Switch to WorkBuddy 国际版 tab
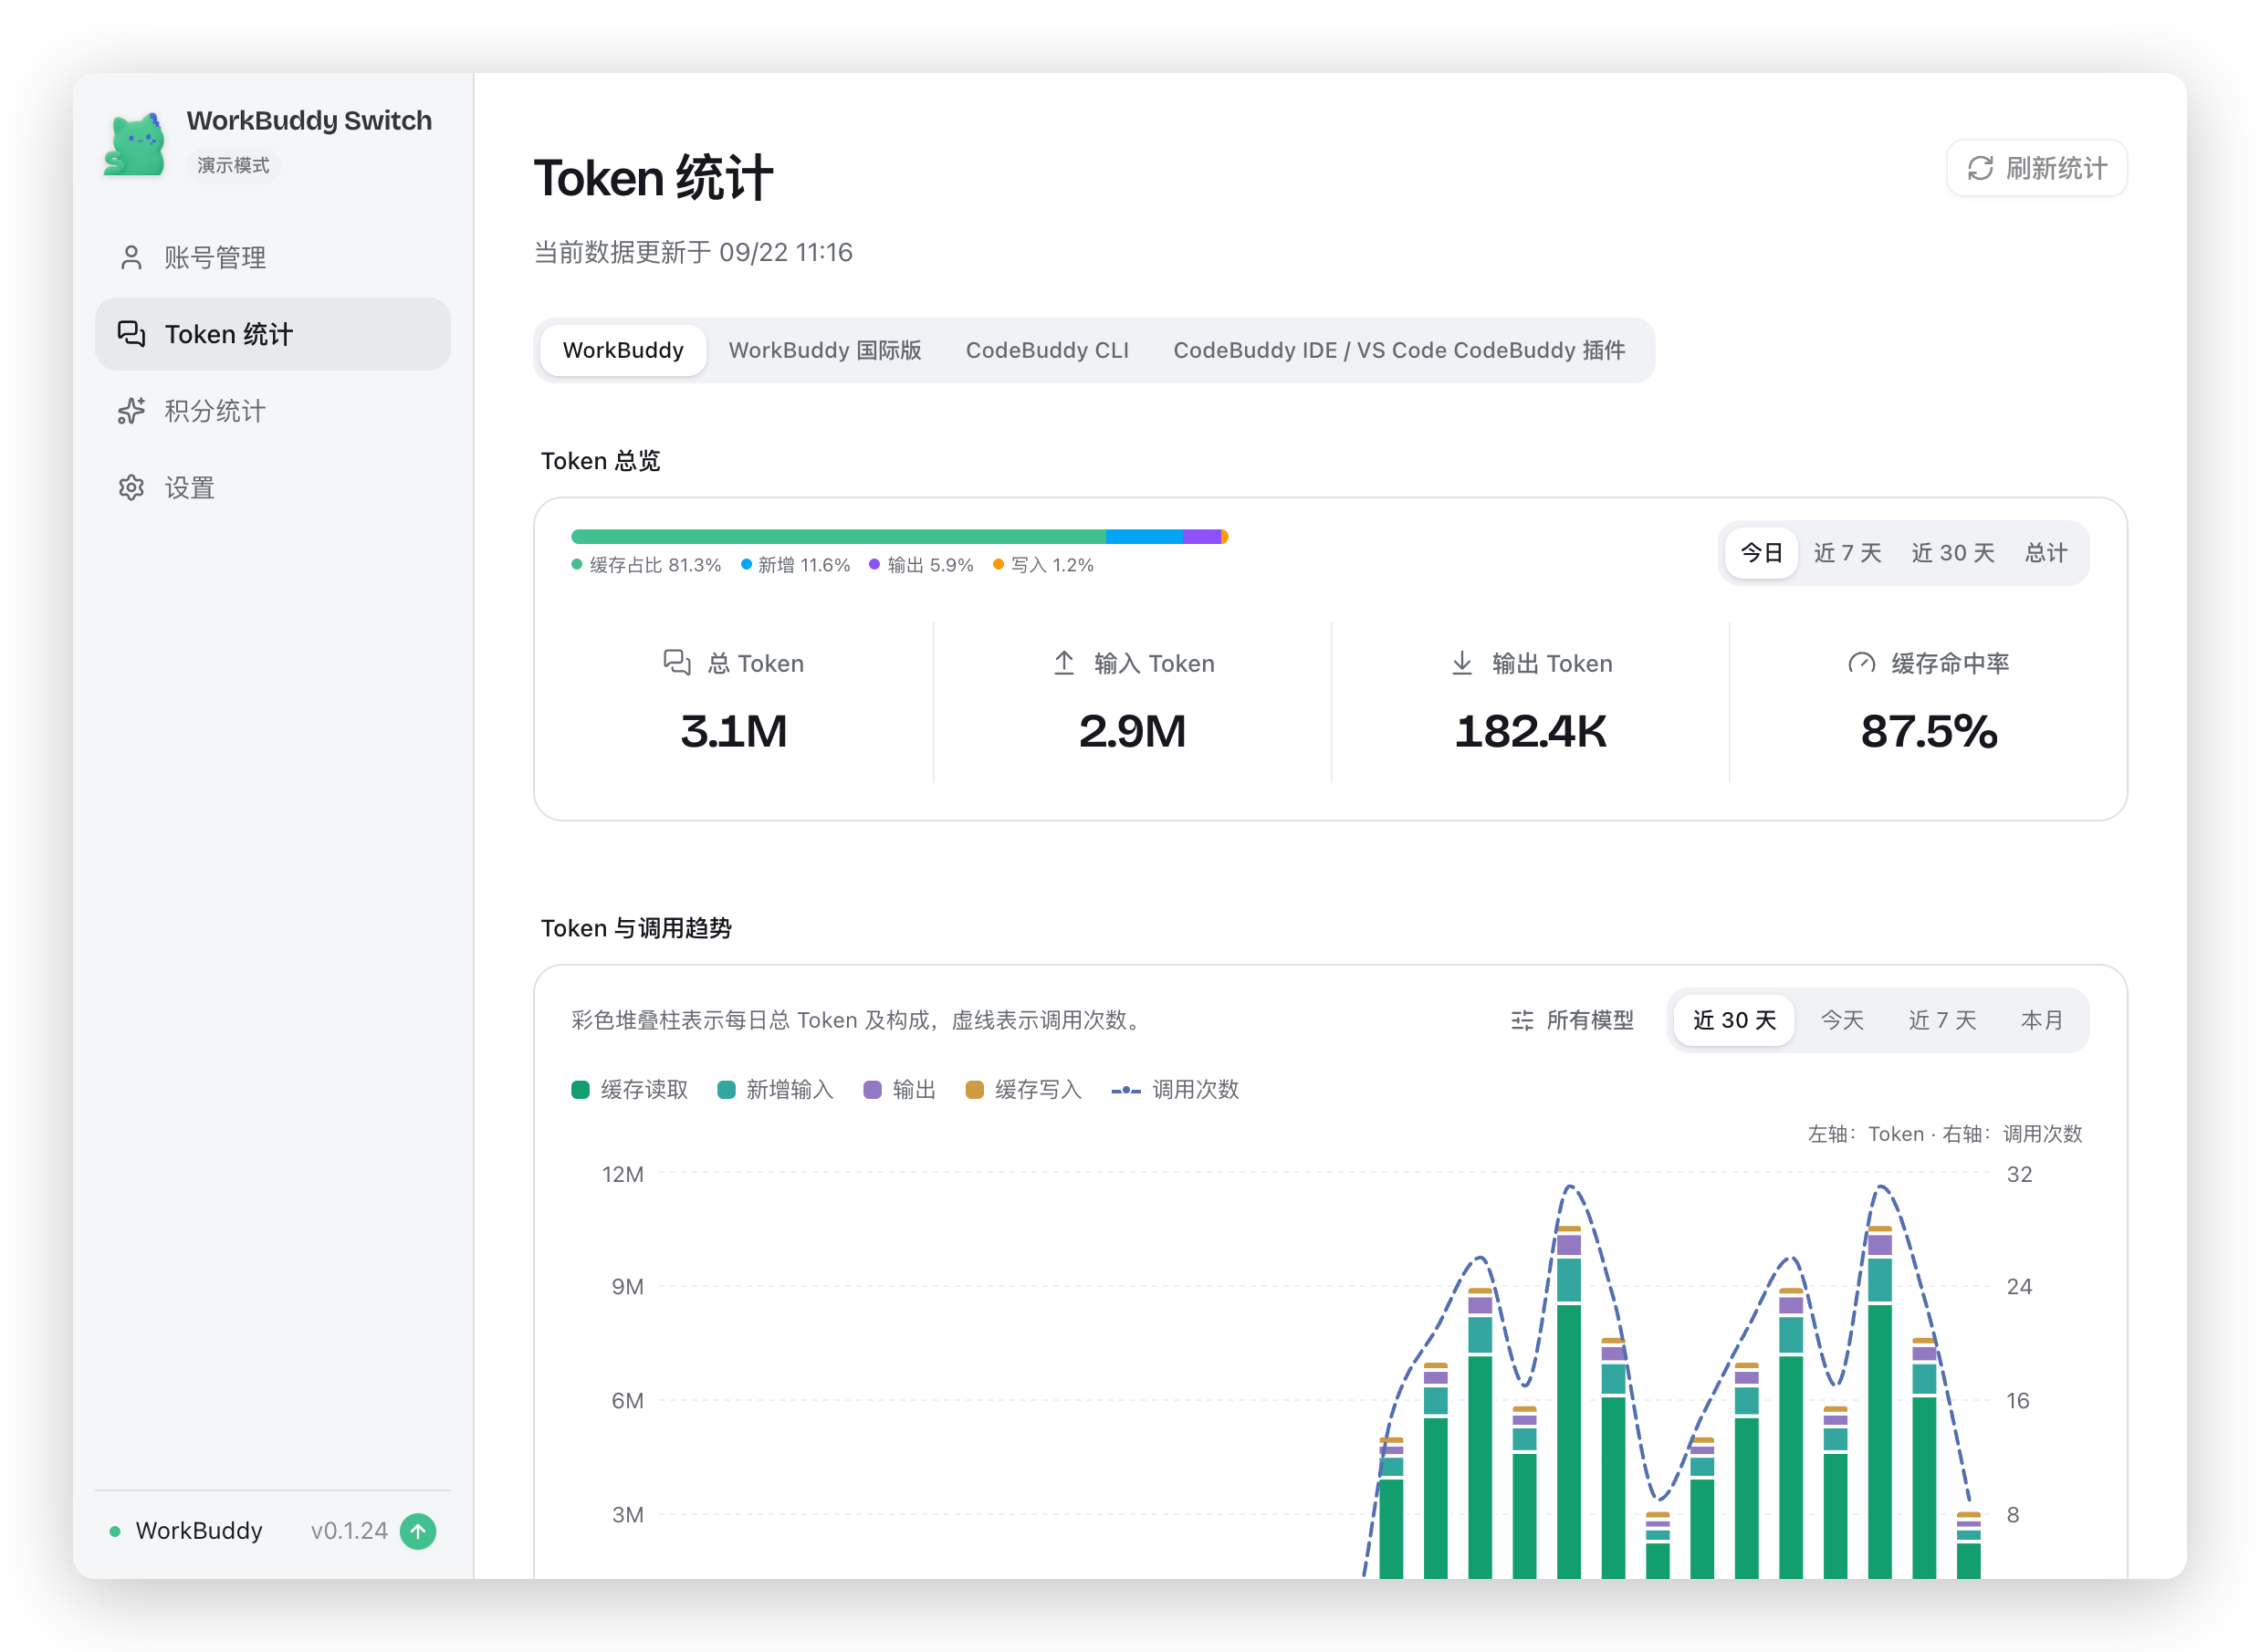This screenshot has width=2260, height=1652. (x=825, y=350)
